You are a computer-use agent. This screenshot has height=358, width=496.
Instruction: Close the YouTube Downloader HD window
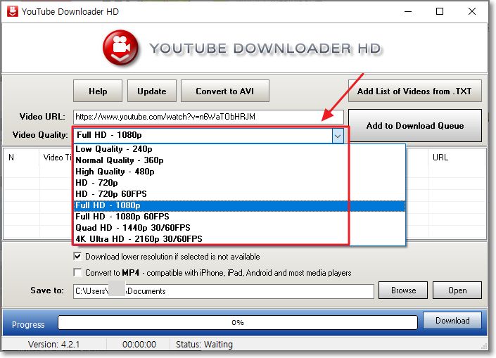(472, 12)
